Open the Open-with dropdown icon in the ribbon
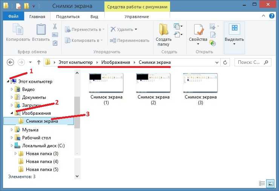 click(214, 26)
